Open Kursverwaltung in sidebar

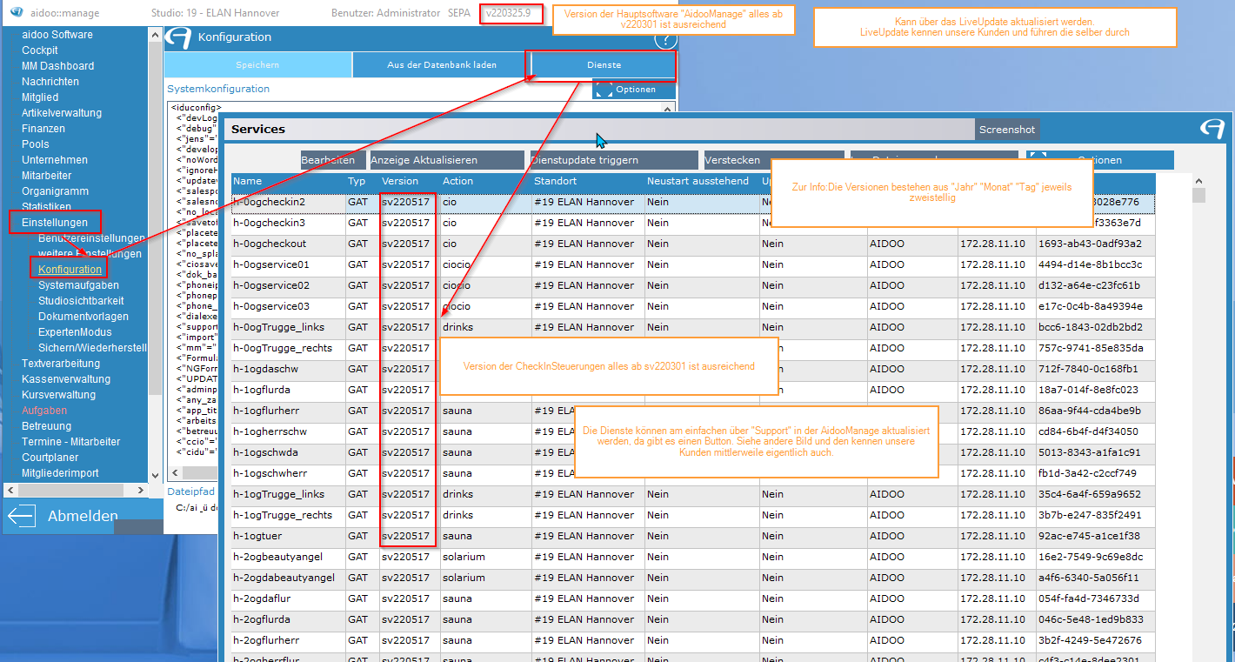coord(58,395)
